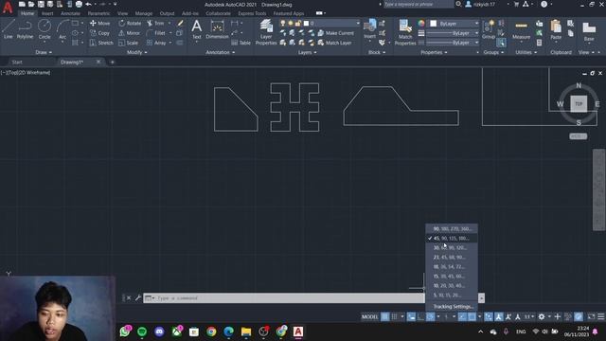Select the Line drawing tool

[9, 29]
